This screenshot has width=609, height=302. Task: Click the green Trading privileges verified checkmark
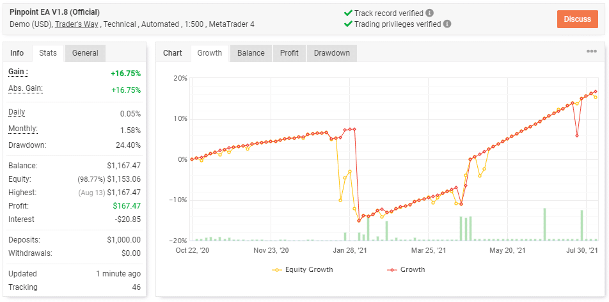[x=348, y=24]
